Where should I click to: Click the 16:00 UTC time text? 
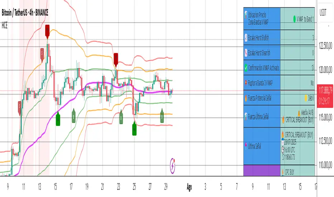point(290,150)
